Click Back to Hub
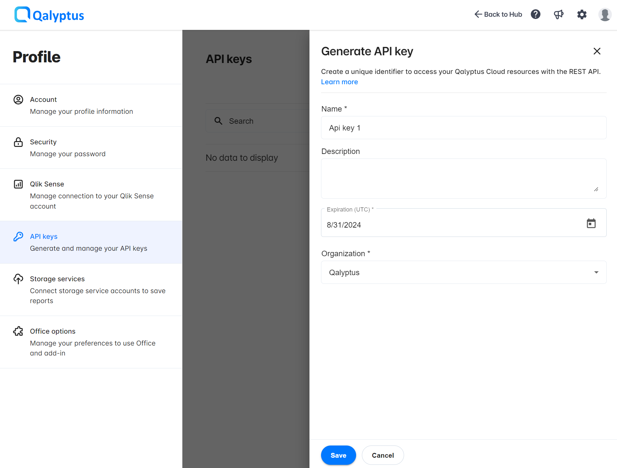Viewport: 617px width, 468px height. (x=497, y=14)
